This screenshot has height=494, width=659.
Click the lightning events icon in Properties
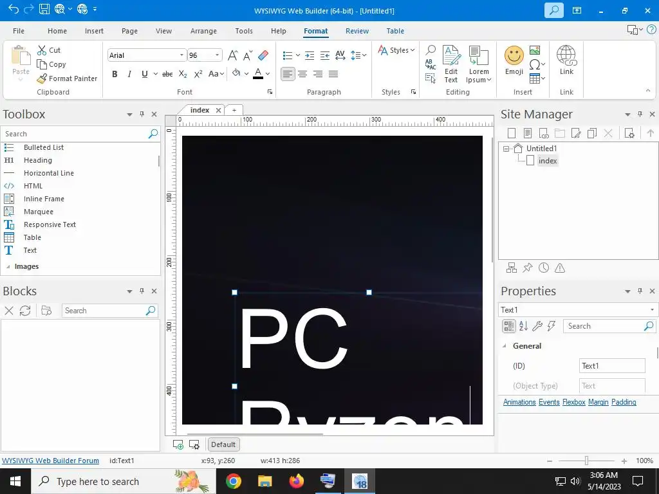552,326
